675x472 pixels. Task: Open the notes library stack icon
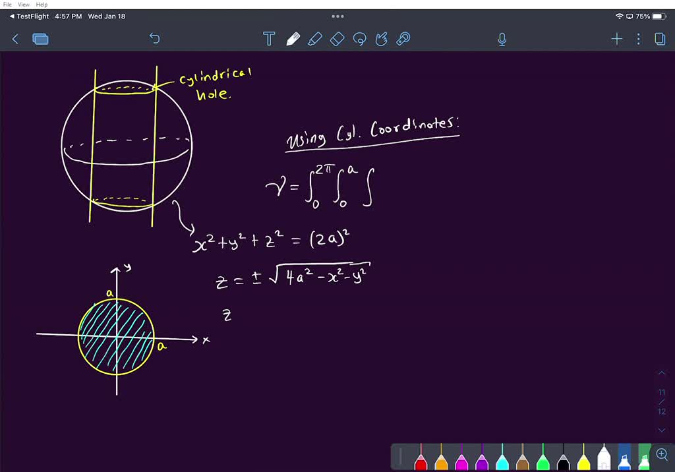[40, 39]
